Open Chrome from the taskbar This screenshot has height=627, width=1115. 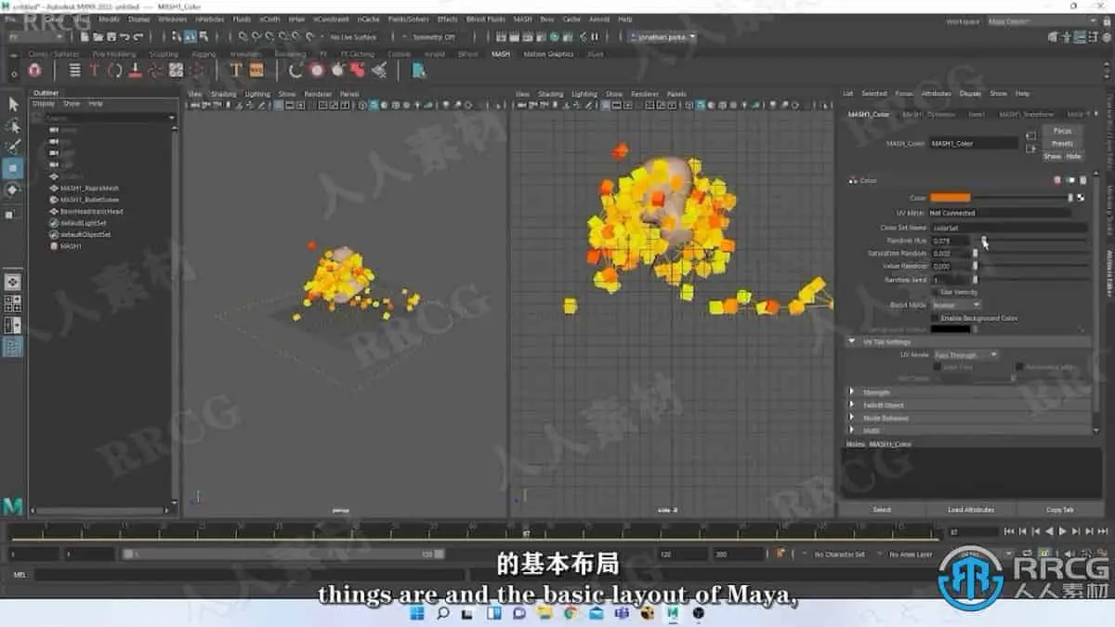click(570, 613)
